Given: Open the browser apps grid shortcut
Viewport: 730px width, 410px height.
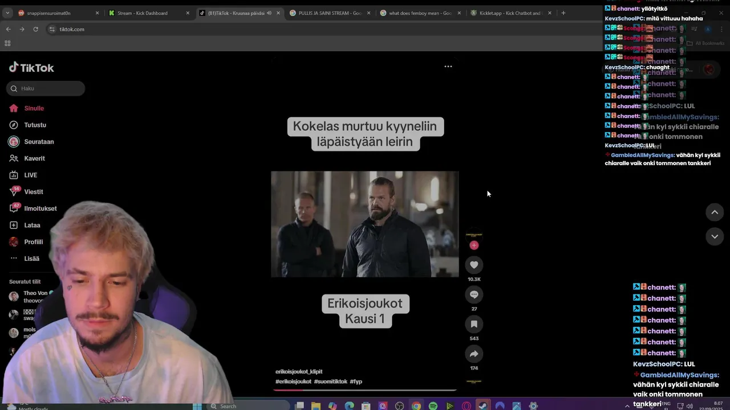Looking at the screenshot, I should pyautogui.click(x=7, y=43).
